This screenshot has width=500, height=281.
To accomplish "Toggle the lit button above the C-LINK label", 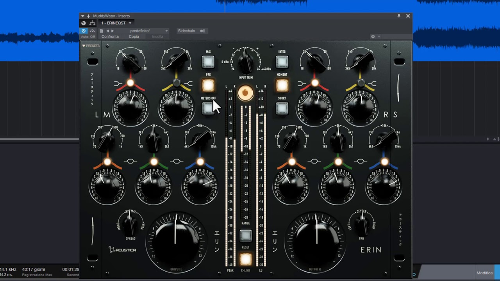I will click(x=246, y=259).
